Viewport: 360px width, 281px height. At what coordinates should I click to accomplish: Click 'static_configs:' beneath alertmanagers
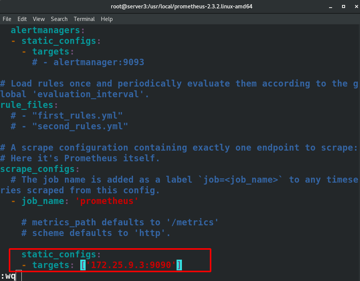[61, 41]
